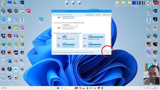Toggle the *: (FAT32) partition checkbox

tap(77, 35)
